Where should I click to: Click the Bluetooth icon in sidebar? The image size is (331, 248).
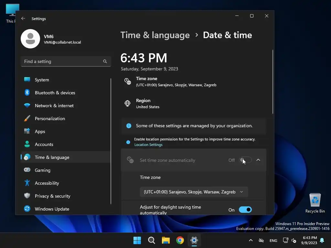click(27, 92)
